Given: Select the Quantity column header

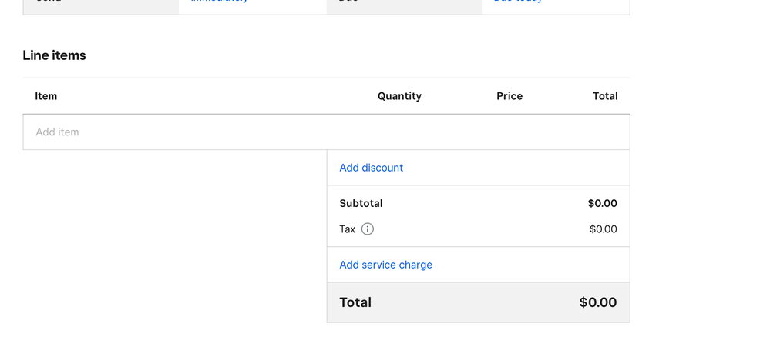Looking at the screenshot, I should (x=399, y=96).
